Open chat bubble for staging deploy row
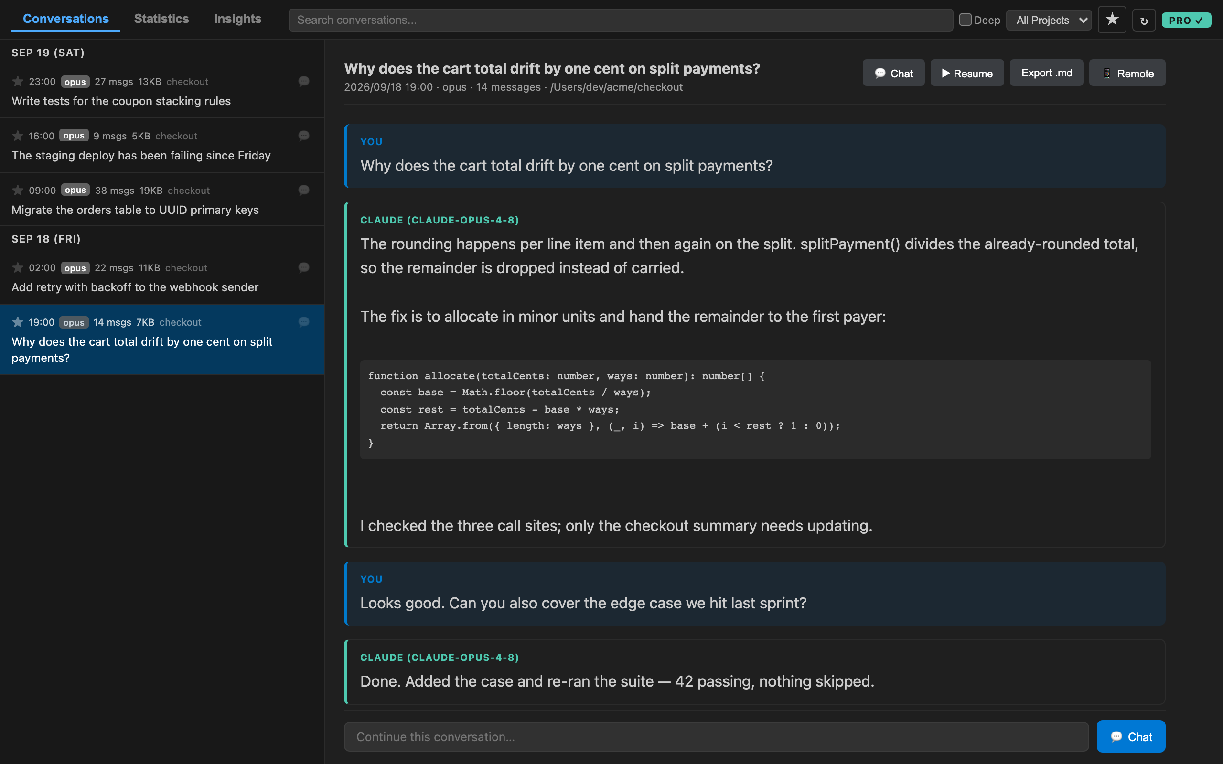Screen dimensions: 1223x764 (304, 136)
